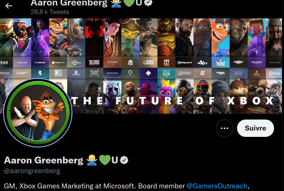Go back using the left arrow
Image resolution: width=284 pixels, height=191 pixels.
(x=9, y=6)
